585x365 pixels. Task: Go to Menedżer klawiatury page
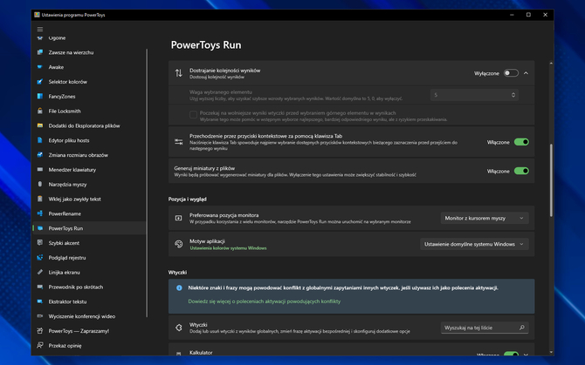72,170
